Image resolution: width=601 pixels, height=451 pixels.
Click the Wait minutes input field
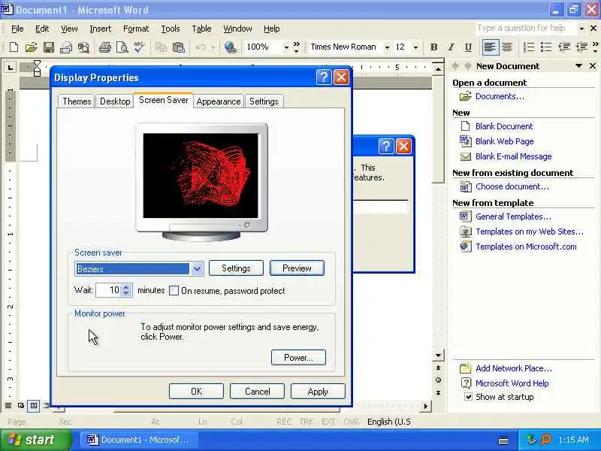click(x=109, y=290)
